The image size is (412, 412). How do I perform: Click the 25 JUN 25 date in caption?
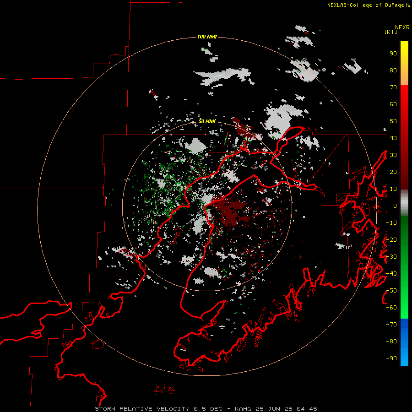pos(273,409)
